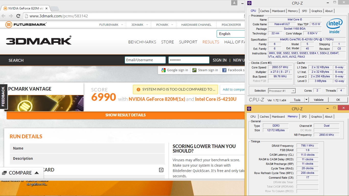Switch to Caches tab in top CPU-Z window
The width and height of the screenshot is (349, 196).
pos(265,11)
